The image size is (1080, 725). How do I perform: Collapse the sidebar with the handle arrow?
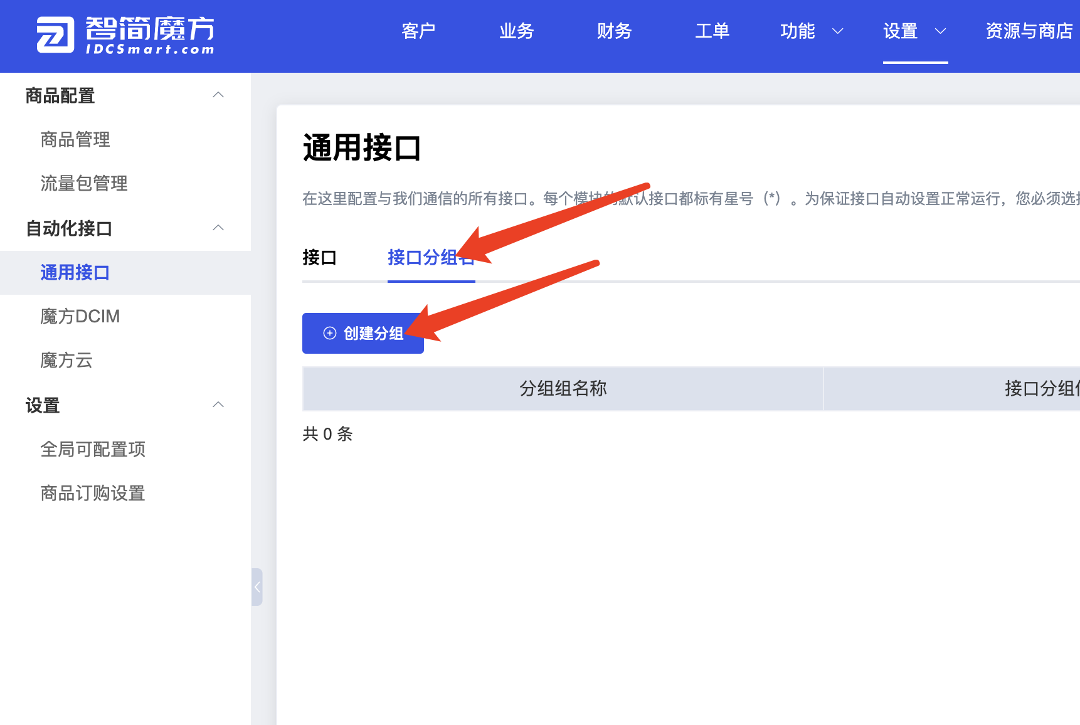[257, 587]
